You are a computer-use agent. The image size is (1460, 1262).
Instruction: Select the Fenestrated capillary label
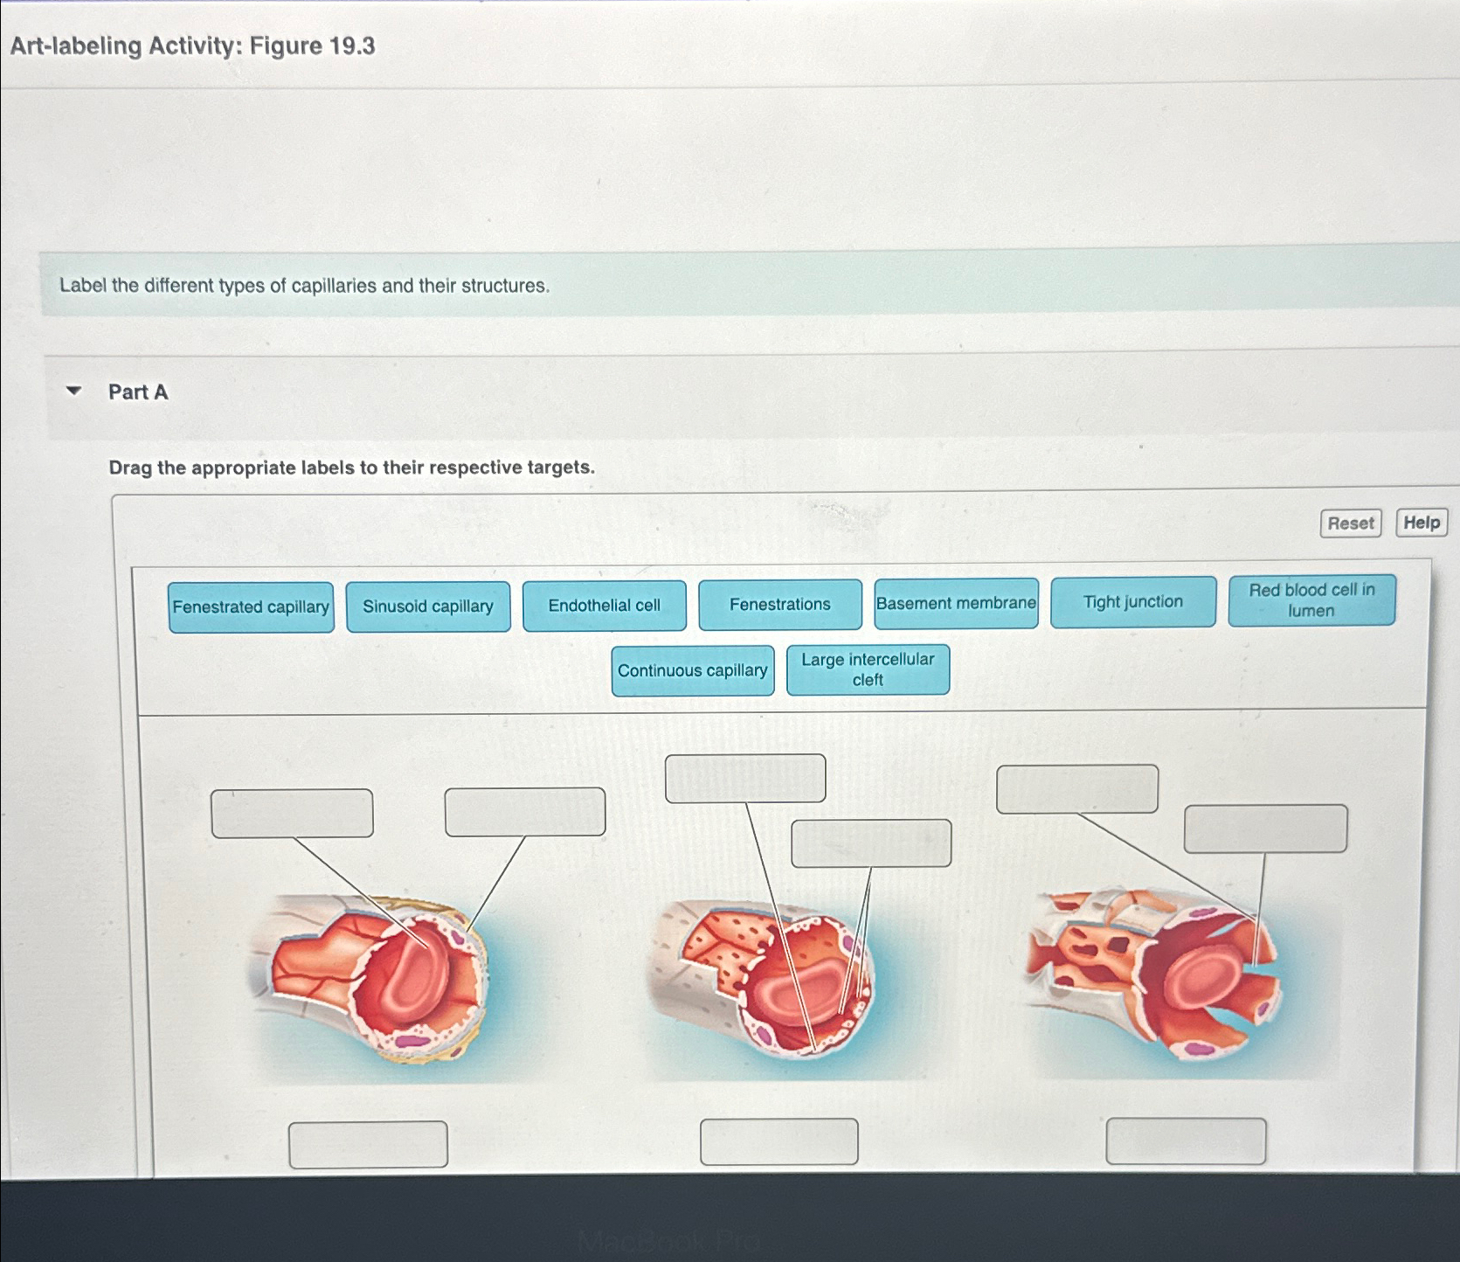pos(251,607)
